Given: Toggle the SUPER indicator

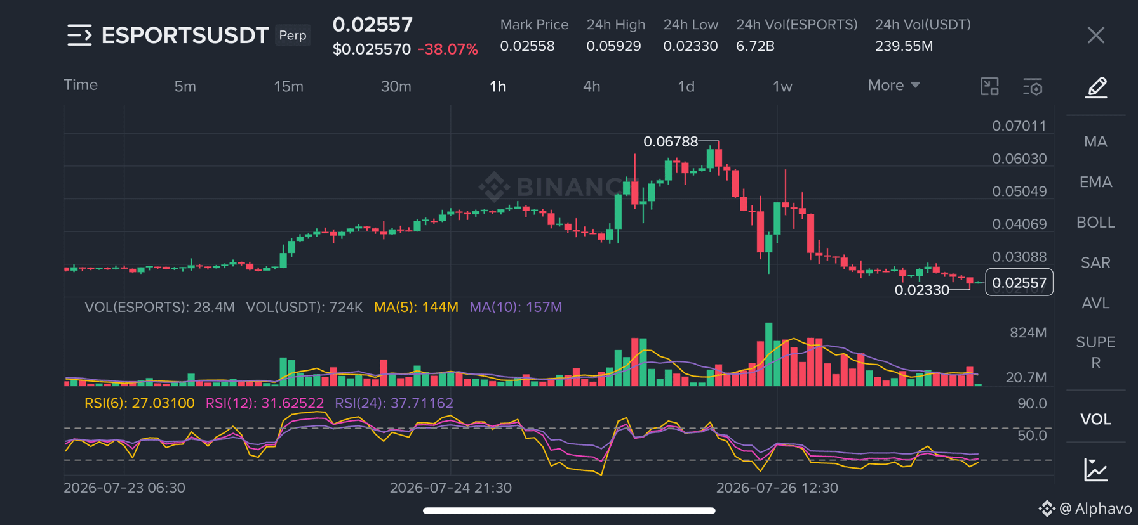Looking at the screenshot, I should coord(1095,353).
